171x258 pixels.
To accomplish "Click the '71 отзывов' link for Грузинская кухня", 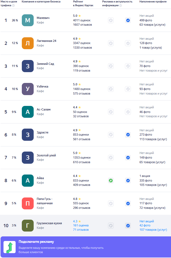I will point(81,230).
